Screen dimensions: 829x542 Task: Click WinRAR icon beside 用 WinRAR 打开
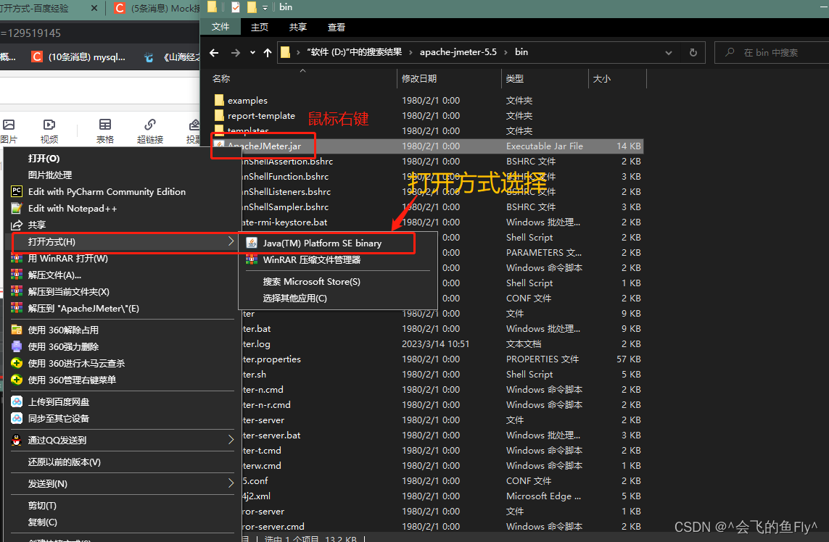(x=17, y=259)
